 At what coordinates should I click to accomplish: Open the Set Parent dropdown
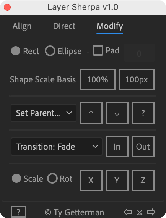pos(44,113)
